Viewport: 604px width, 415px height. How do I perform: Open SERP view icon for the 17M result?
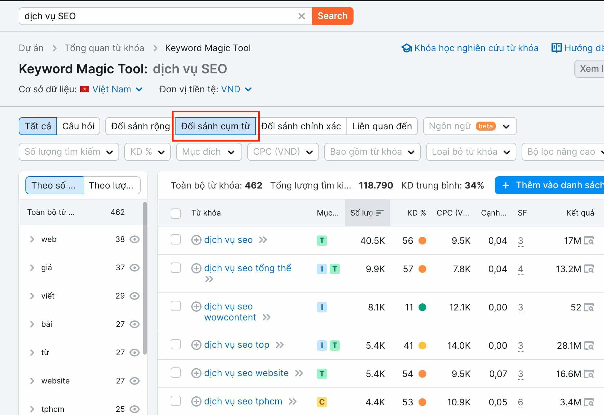point(589,241)
